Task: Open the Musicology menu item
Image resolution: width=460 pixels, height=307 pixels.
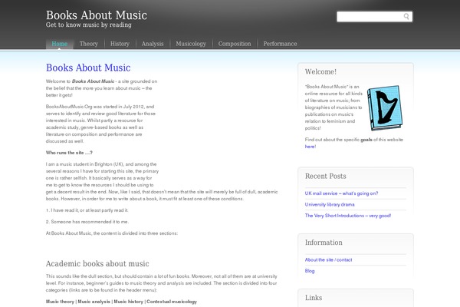Action: click(x=191, y=44)
